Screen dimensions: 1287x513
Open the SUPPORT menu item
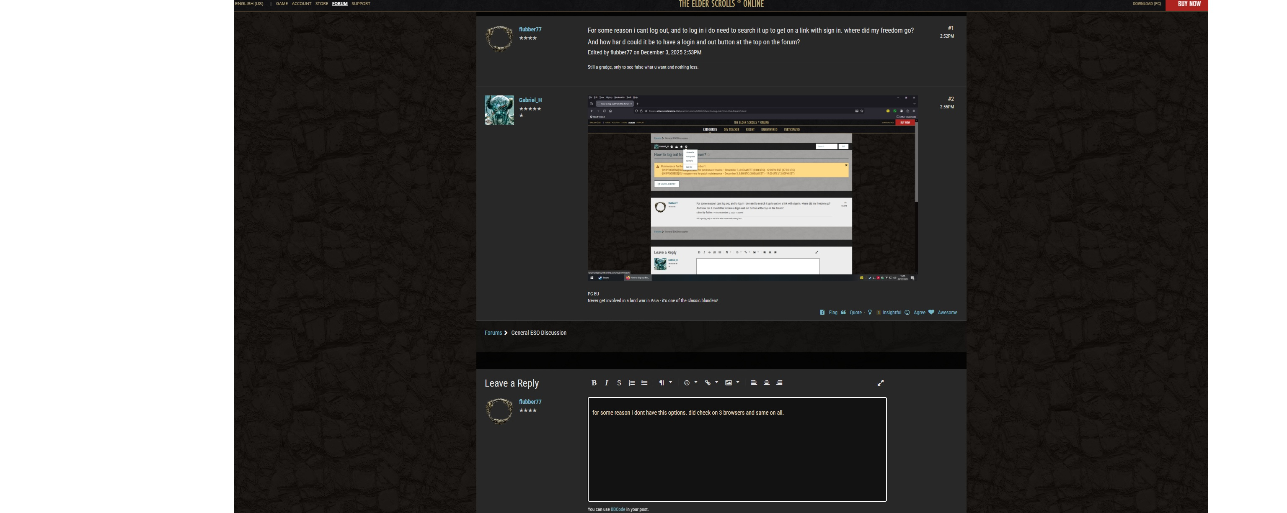coord(360,3)
